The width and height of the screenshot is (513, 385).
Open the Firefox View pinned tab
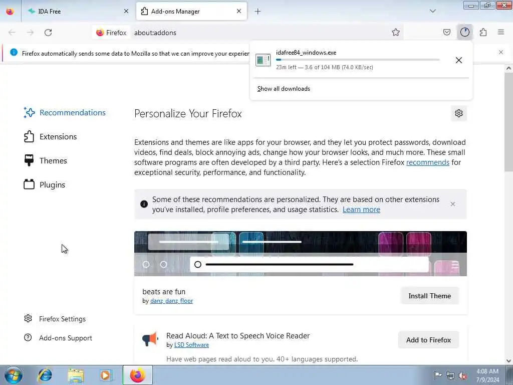point(10,12)
